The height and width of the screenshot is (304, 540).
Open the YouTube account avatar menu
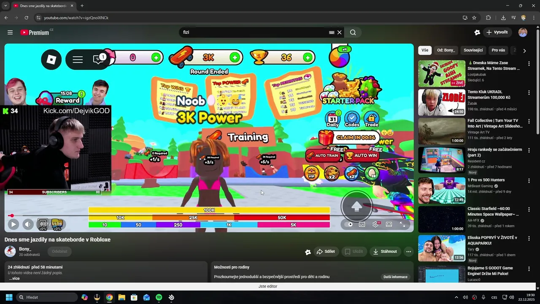click(x=523, y=33)
